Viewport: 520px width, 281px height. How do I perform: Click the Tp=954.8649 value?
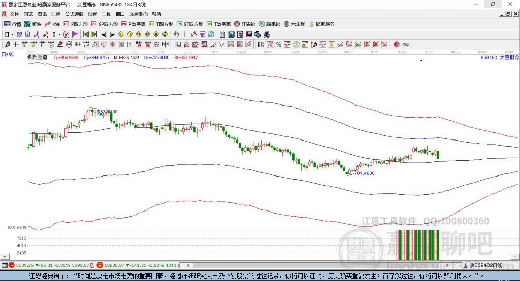point(66,58)
